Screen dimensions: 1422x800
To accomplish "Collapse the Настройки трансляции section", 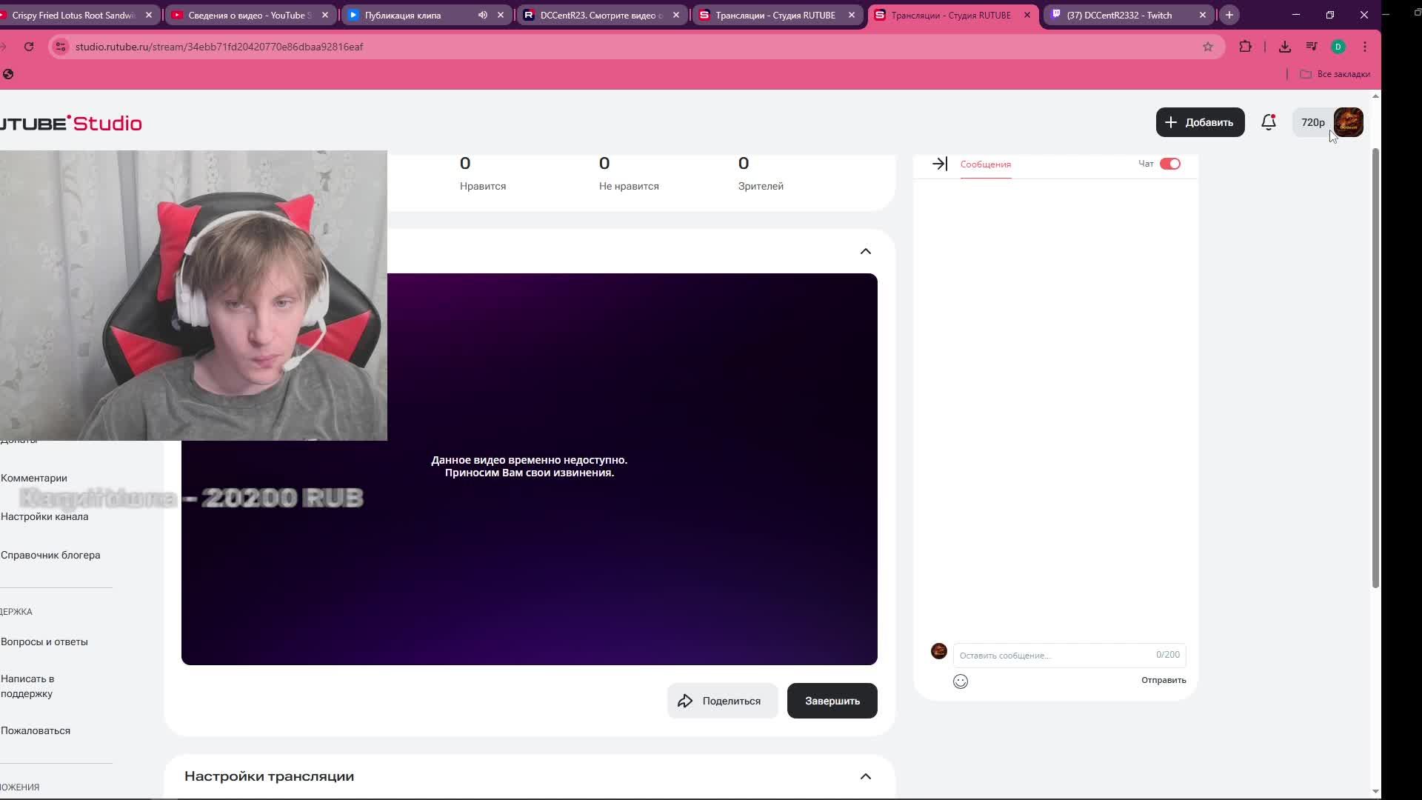I will [x=865, y=776].
